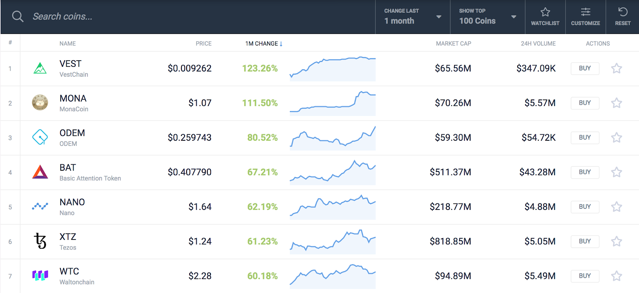Star NANO to add to watchlist
639x293 pixels.
point(617,207)
